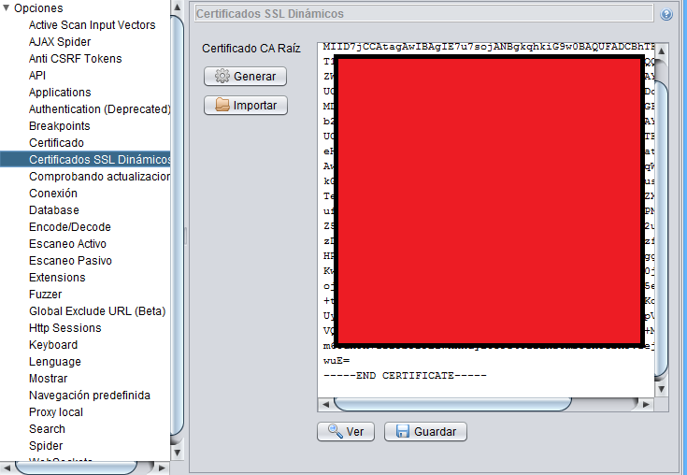Viewport: 687px width, 475px height.
Task: Click the folder icon on Importar
Action: 222,105
